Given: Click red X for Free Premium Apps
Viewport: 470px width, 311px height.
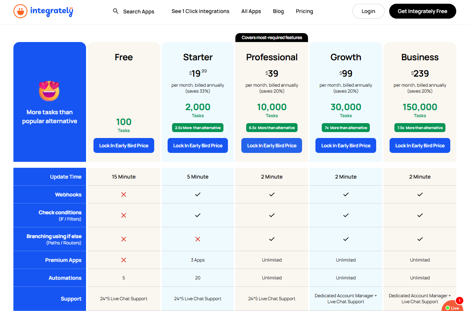Looking at the screenshot, I should pyautogui.click(x=124, y=260).
